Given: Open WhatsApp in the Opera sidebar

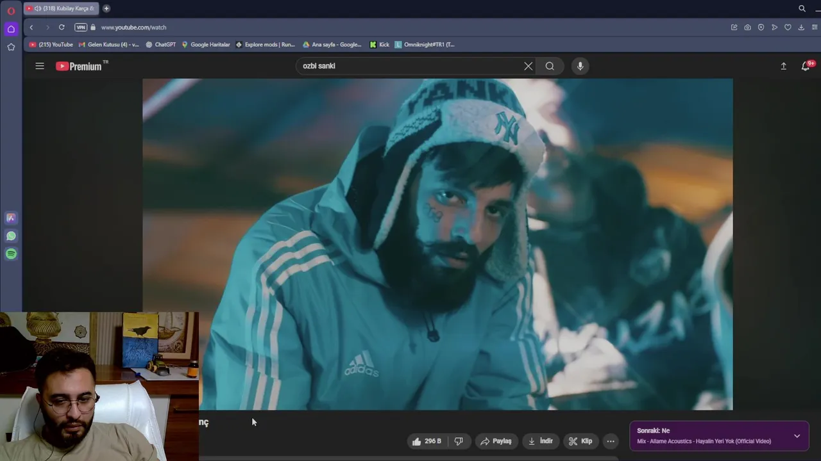Looking at the screenshot, I should [x=11, y=236].
